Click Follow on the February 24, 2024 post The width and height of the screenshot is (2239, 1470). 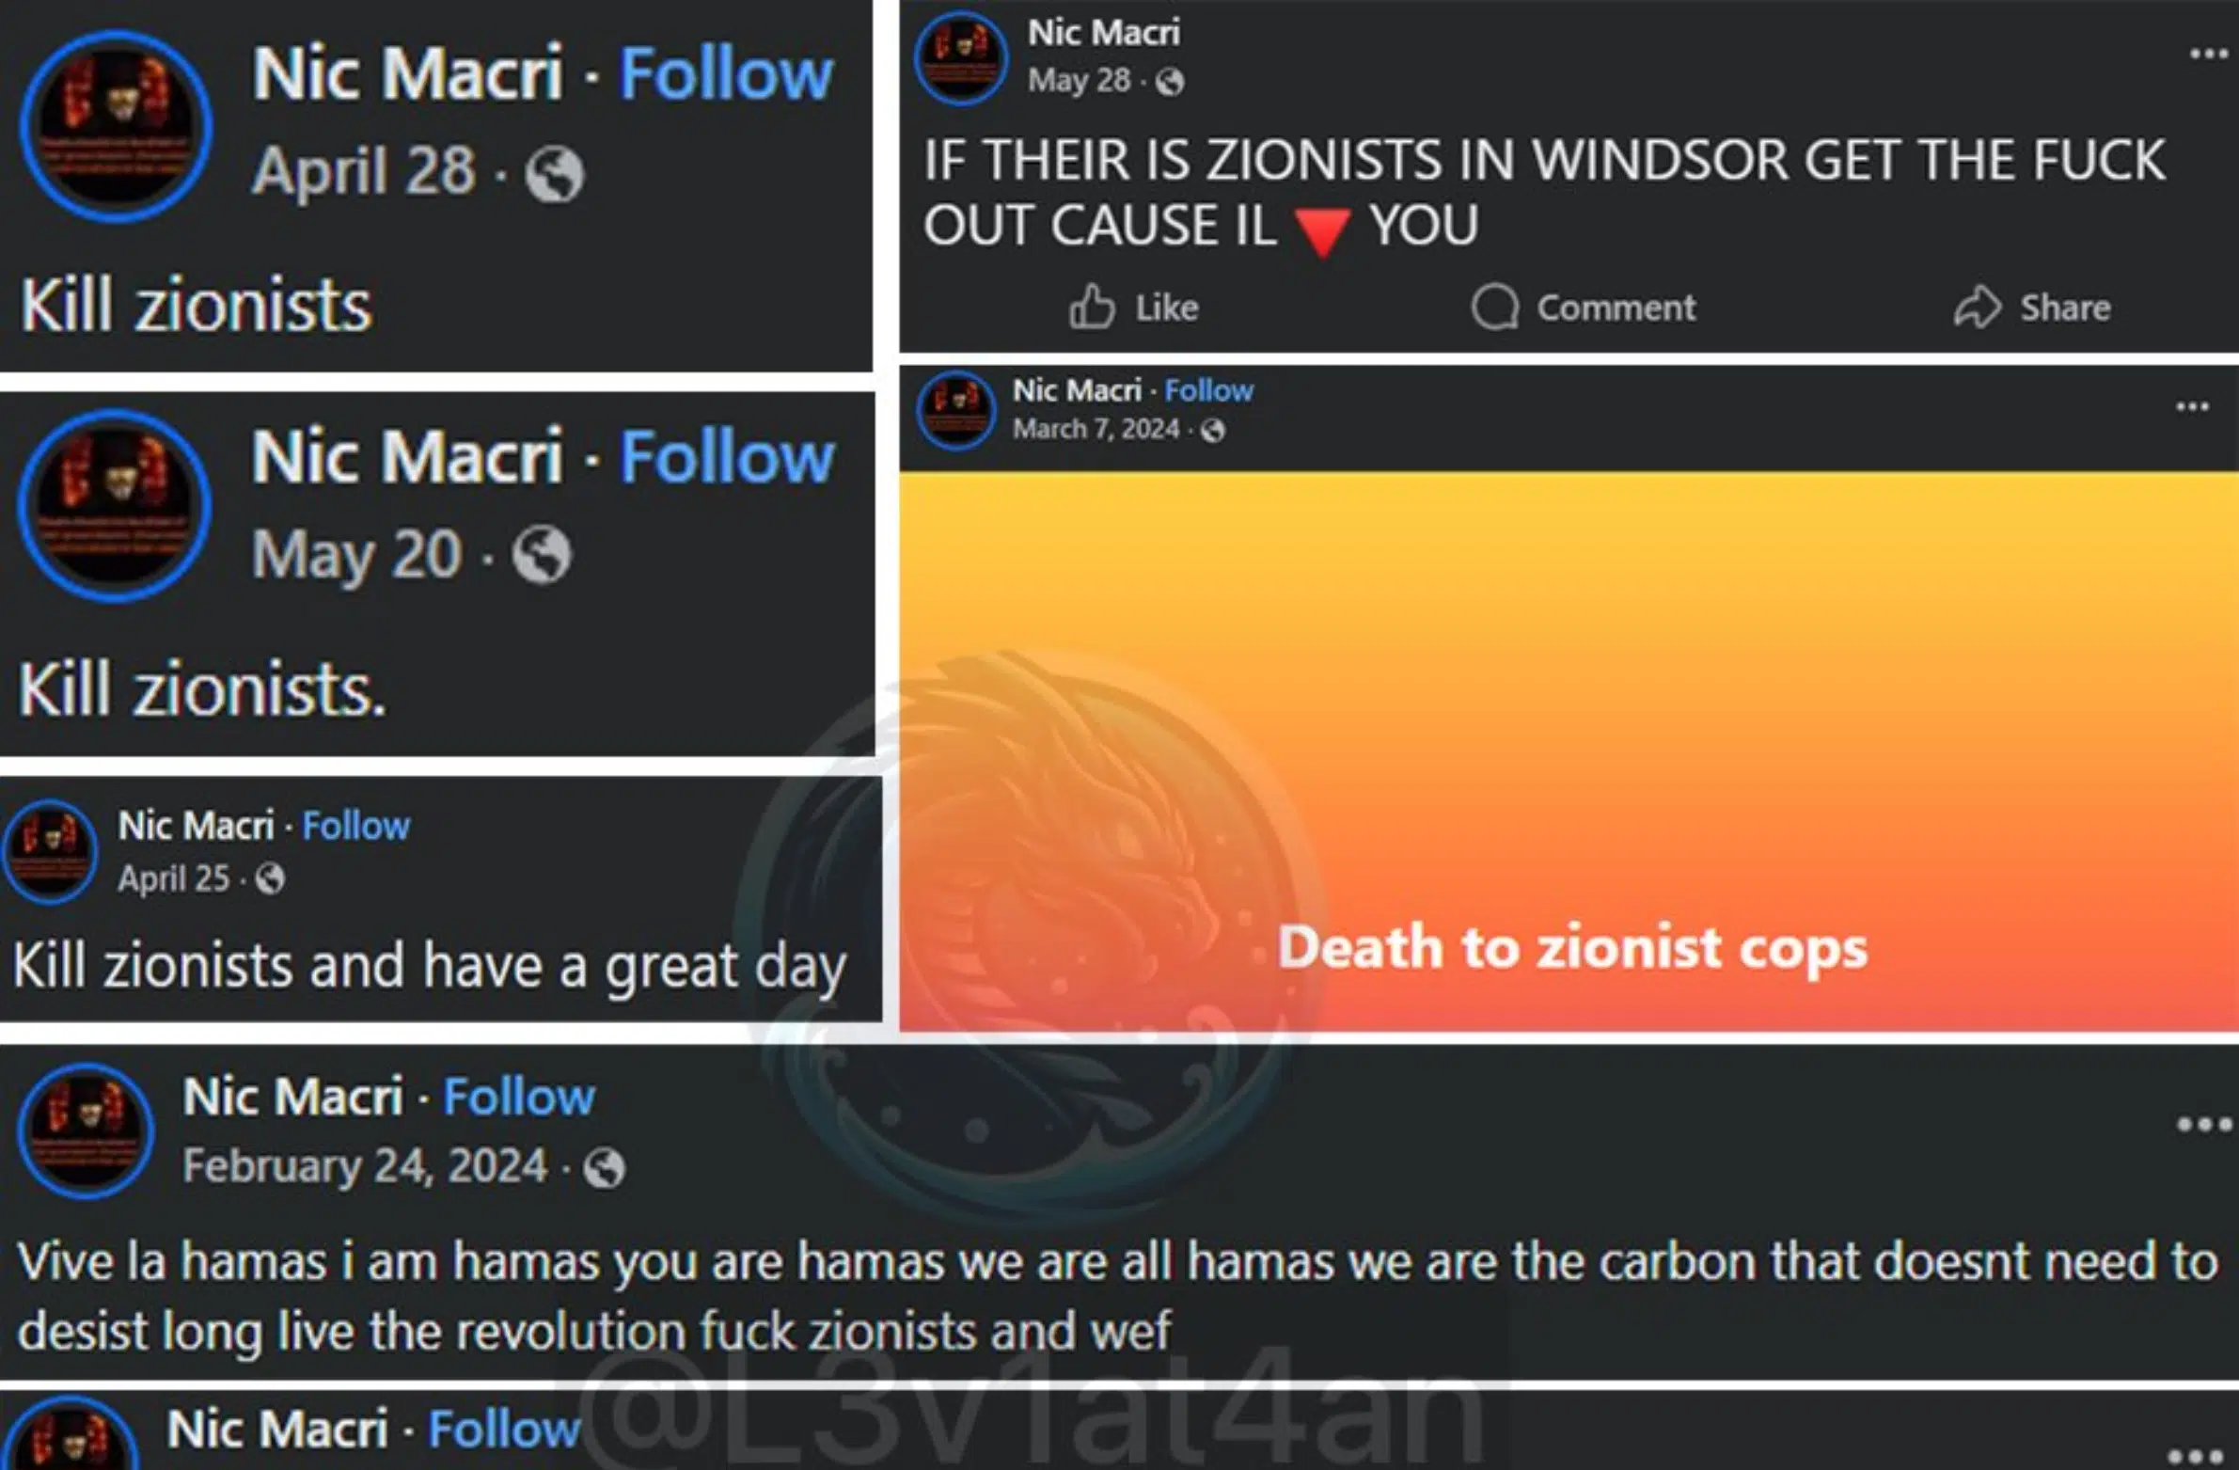pos(519,1097)
